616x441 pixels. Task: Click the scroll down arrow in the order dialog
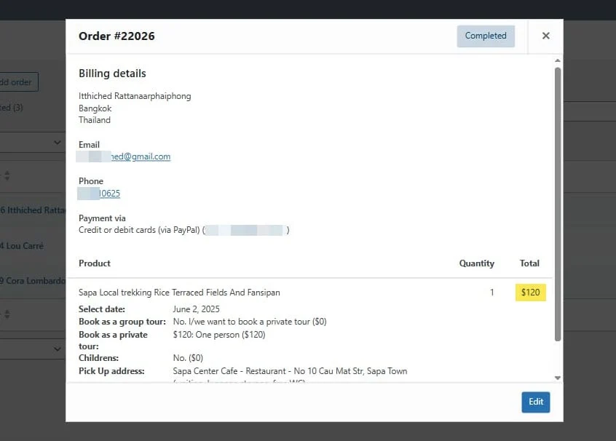pyautogui.click(x=558, y=378)
